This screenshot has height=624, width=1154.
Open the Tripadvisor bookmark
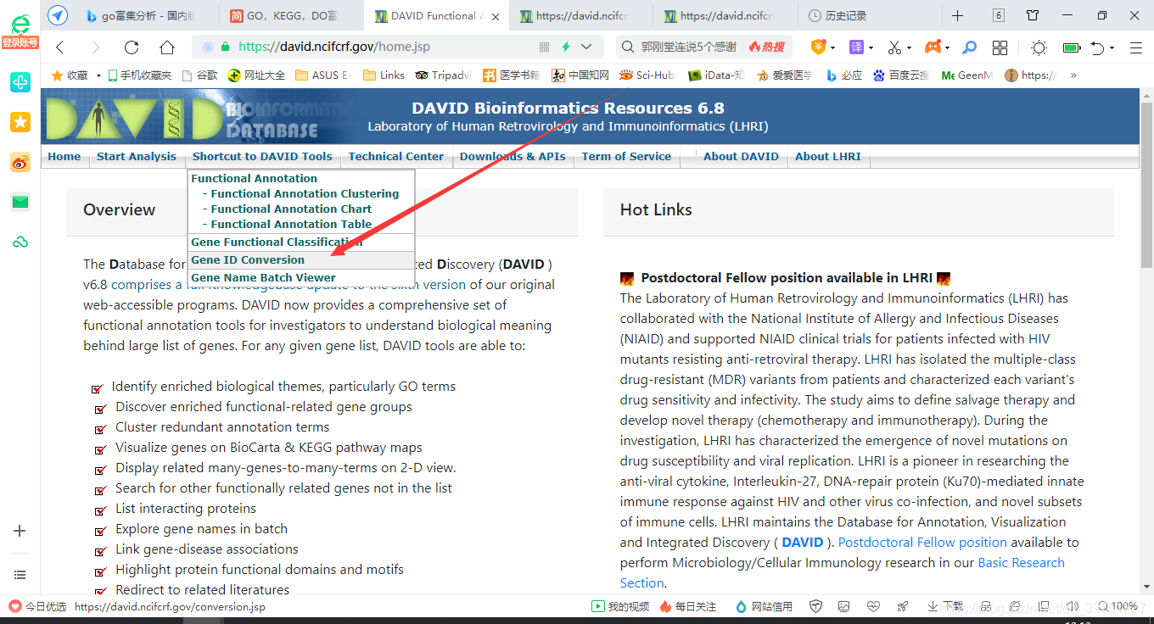(442, 75)
